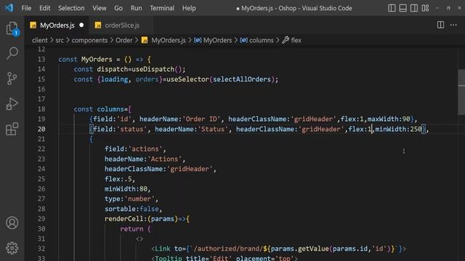The image size is (465, 261).
Task: Toggle the primary side bar layout
Action: pos(392,8)
